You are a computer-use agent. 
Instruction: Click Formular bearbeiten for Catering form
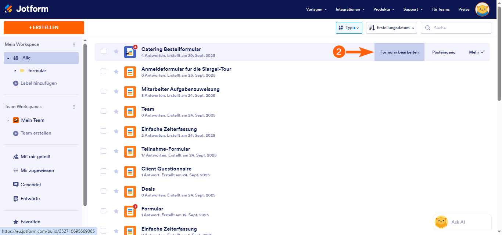tap(399, 52)
